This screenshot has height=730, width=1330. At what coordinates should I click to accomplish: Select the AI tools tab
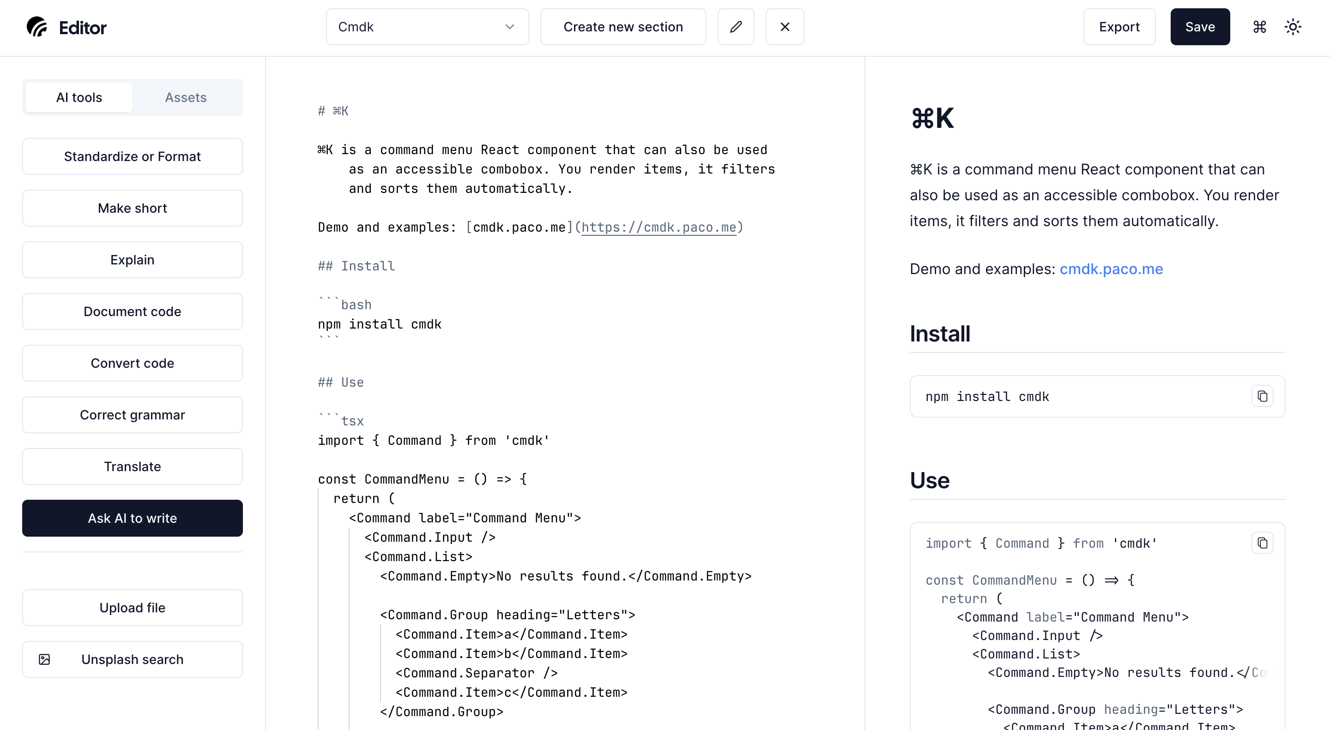[79, 97]
